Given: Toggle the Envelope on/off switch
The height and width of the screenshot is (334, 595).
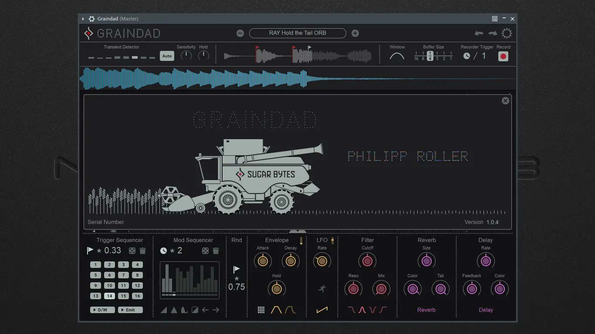Looking at the screenshot, I should tap(301, 240).
